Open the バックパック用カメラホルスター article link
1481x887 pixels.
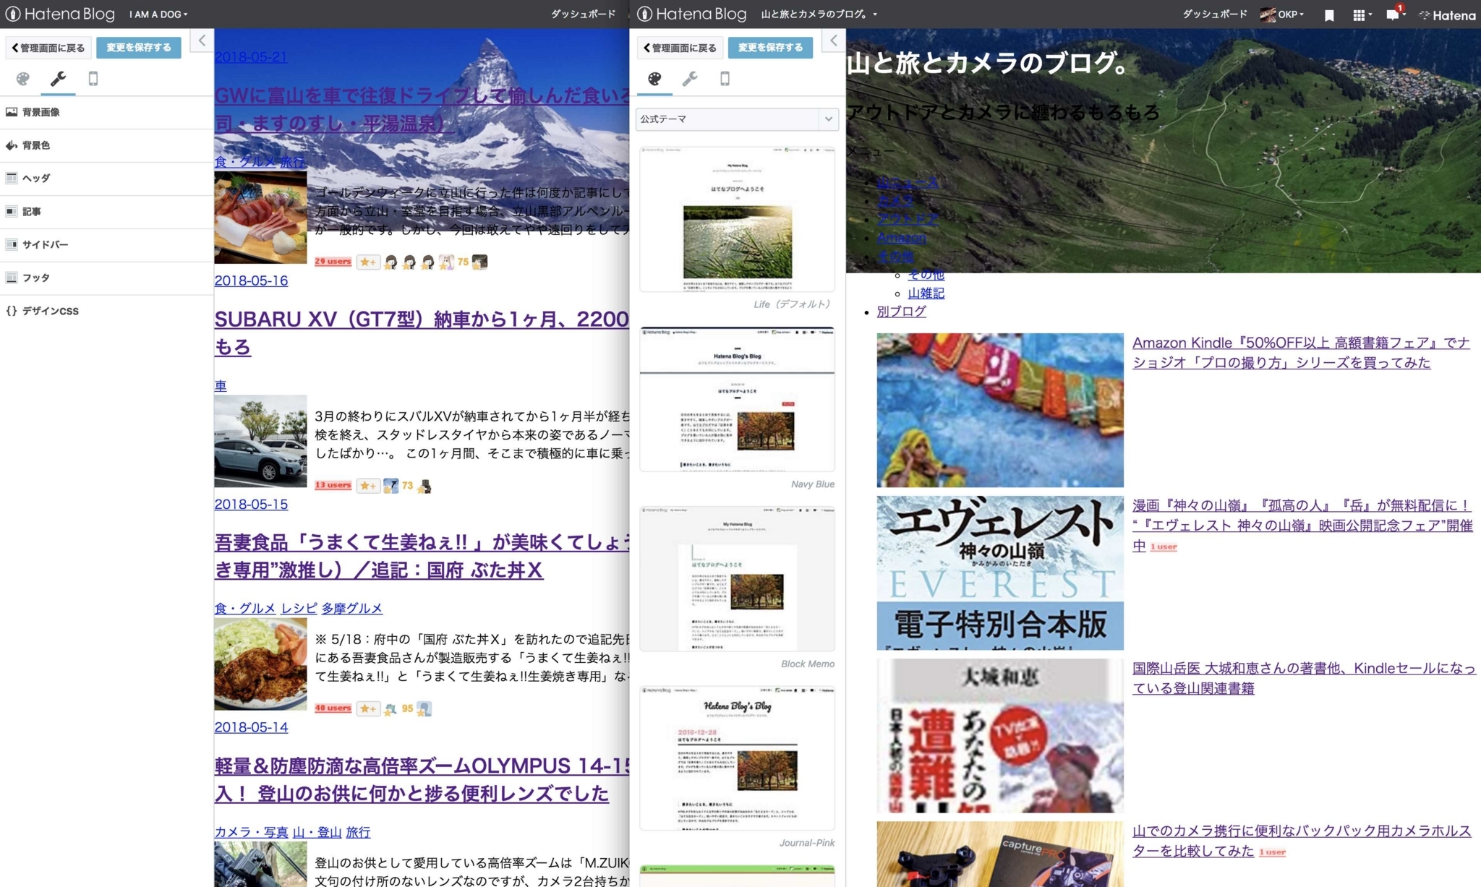(x=1302, y=841)
